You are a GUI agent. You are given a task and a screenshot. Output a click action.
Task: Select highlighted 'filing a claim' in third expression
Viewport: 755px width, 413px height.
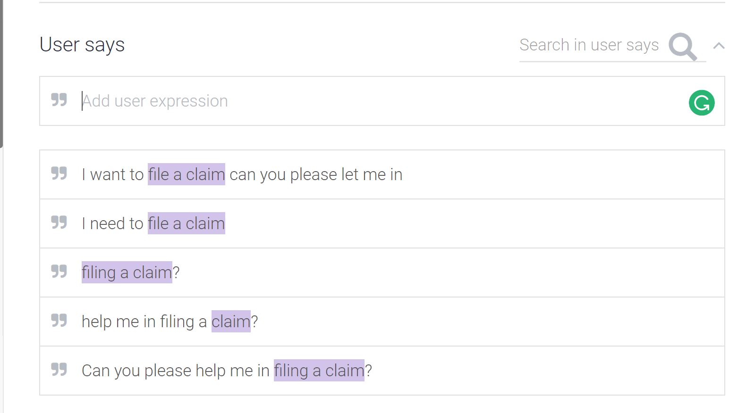pyautogui.click(x=127, y=273)
